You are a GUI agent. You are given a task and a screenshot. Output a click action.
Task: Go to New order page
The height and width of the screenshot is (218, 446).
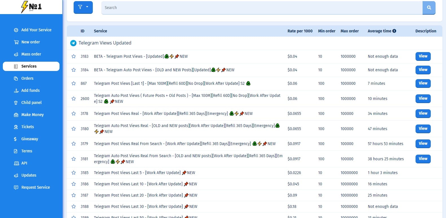coord(30,42)
